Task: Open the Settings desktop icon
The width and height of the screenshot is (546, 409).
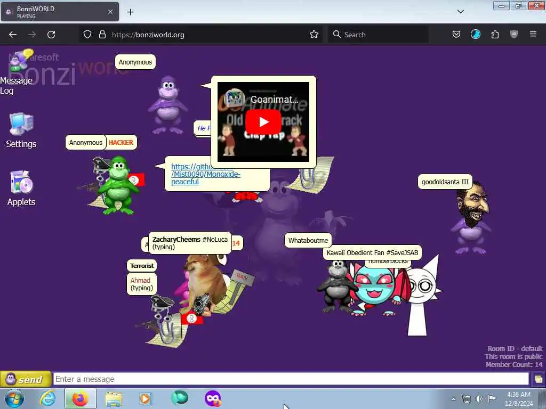Action: (21, 130)
